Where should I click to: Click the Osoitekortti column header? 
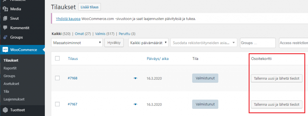click(261, 59)
